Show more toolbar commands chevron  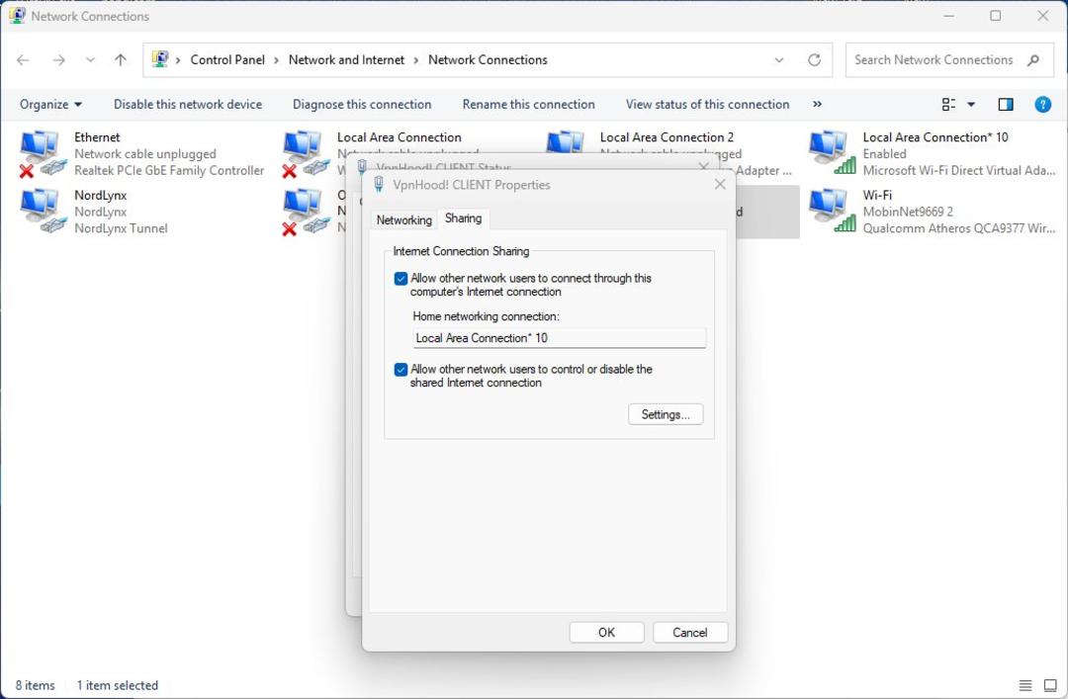818,104
